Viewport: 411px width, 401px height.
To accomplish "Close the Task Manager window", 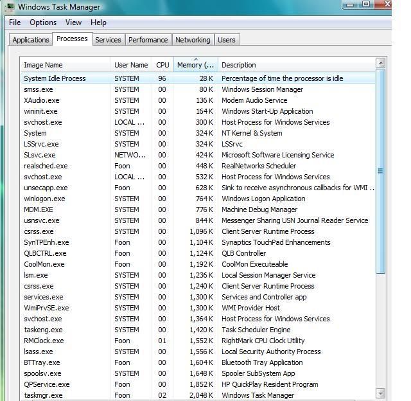I will point(383,4).
